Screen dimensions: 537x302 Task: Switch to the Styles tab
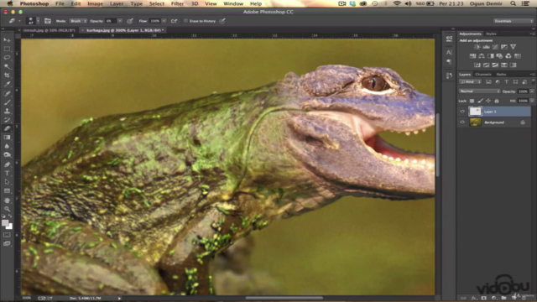coord(491,34)
